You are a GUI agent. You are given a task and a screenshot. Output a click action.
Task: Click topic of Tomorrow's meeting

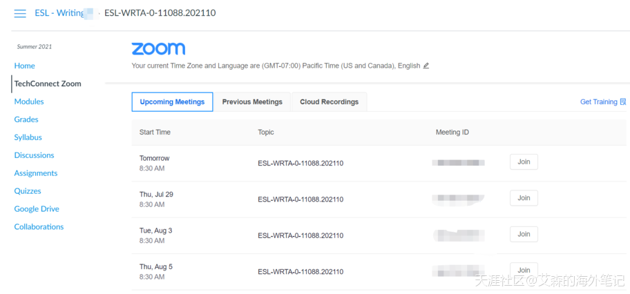point(300,163)
